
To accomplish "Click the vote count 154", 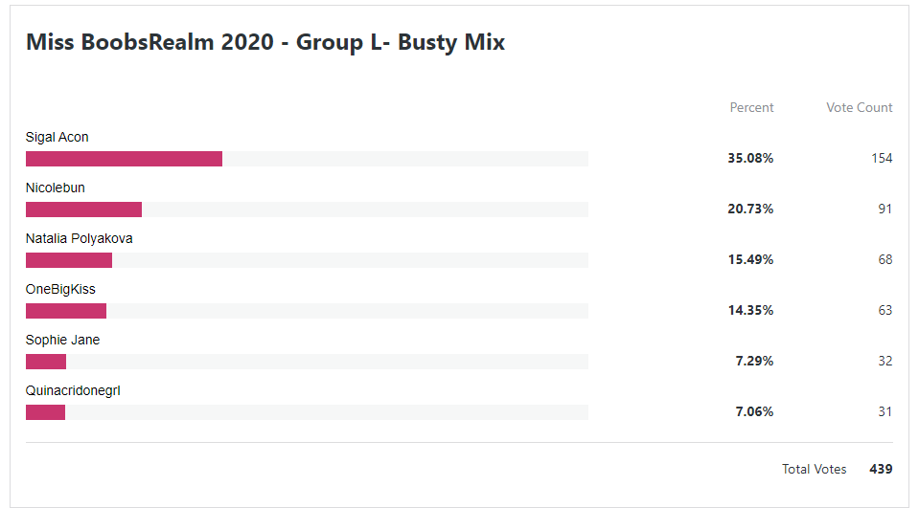I will point(882,158).
